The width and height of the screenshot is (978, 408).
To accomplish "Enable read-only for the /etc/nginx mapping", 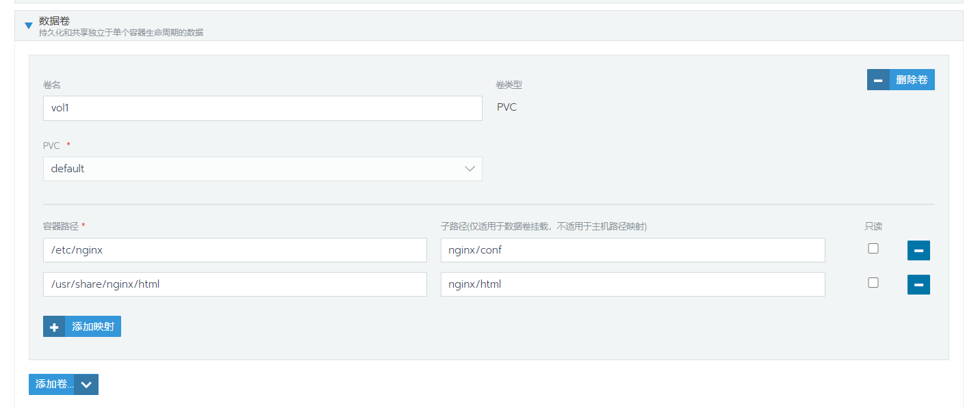I will (873, 249).
